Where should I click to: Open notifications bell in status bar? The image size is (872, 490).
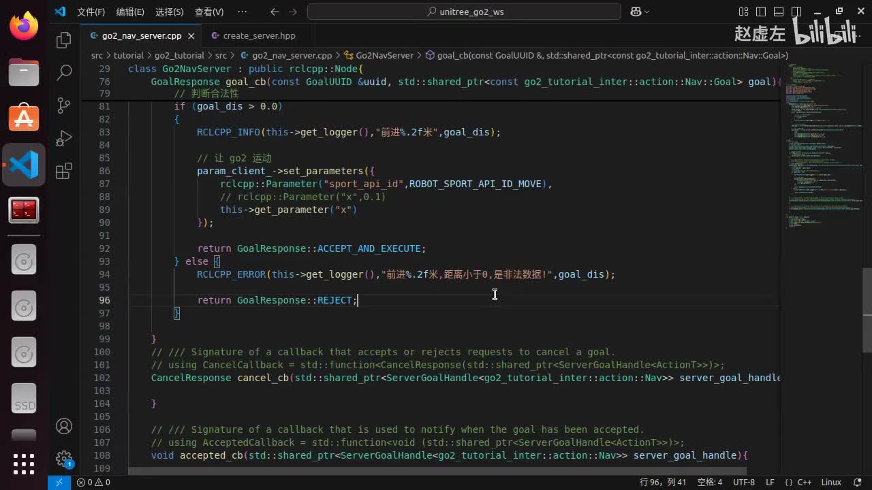(x=859, y=483)
